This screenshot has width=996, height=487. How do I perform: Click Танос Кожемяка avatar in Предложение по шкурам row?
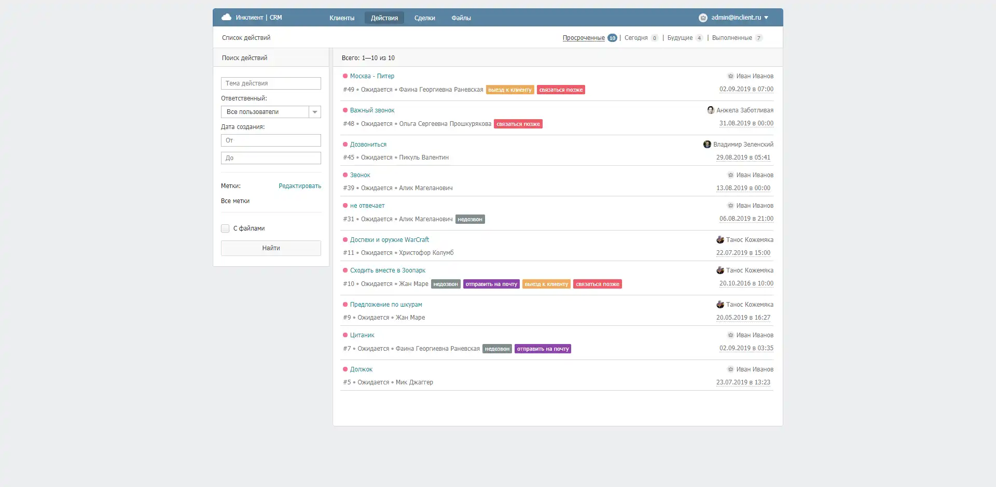click(720, 305)
